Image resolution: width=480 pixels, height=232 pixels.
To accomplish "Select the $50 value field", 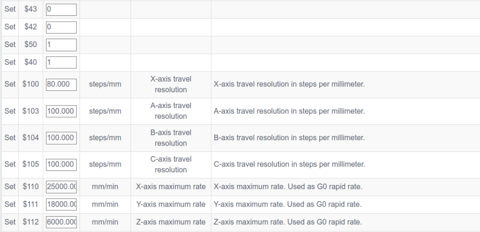I will click(x=61, y=45).
